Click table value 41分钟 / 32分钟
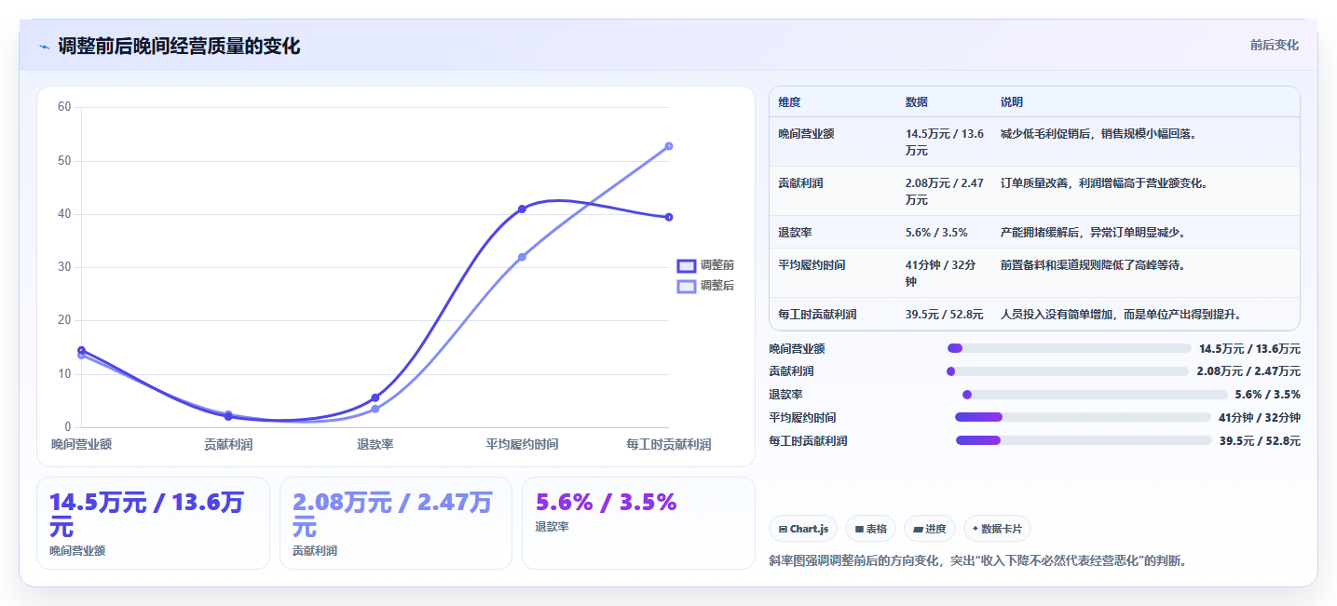Viewport: 1337px width, 606px height. click(941, 273)
